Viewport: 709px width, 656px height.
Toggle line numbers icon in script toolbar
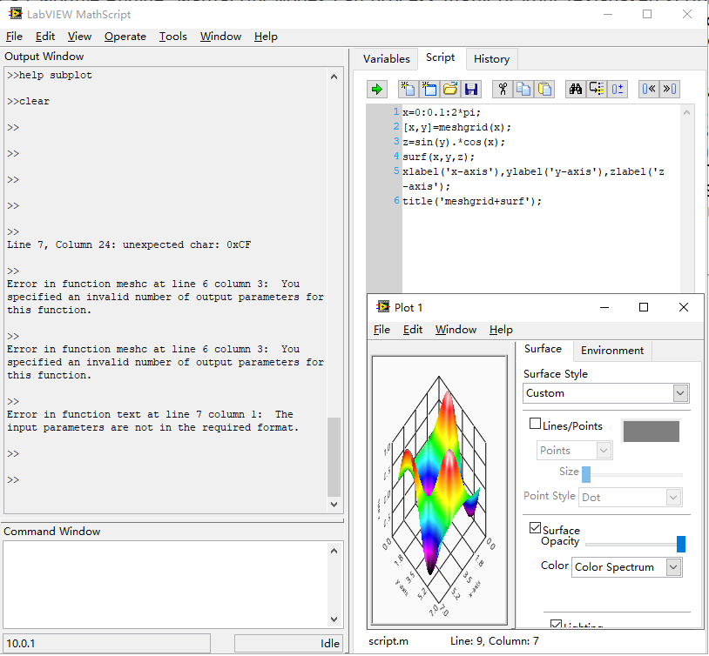click(618, 89)
